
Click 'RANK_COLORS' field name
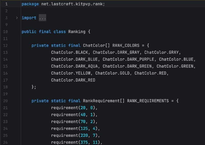point(126,46)
